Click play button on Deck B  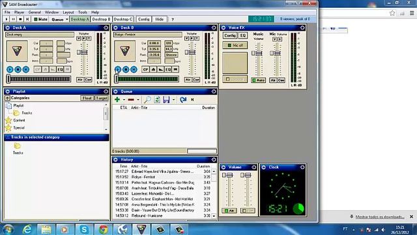point(118,70)
